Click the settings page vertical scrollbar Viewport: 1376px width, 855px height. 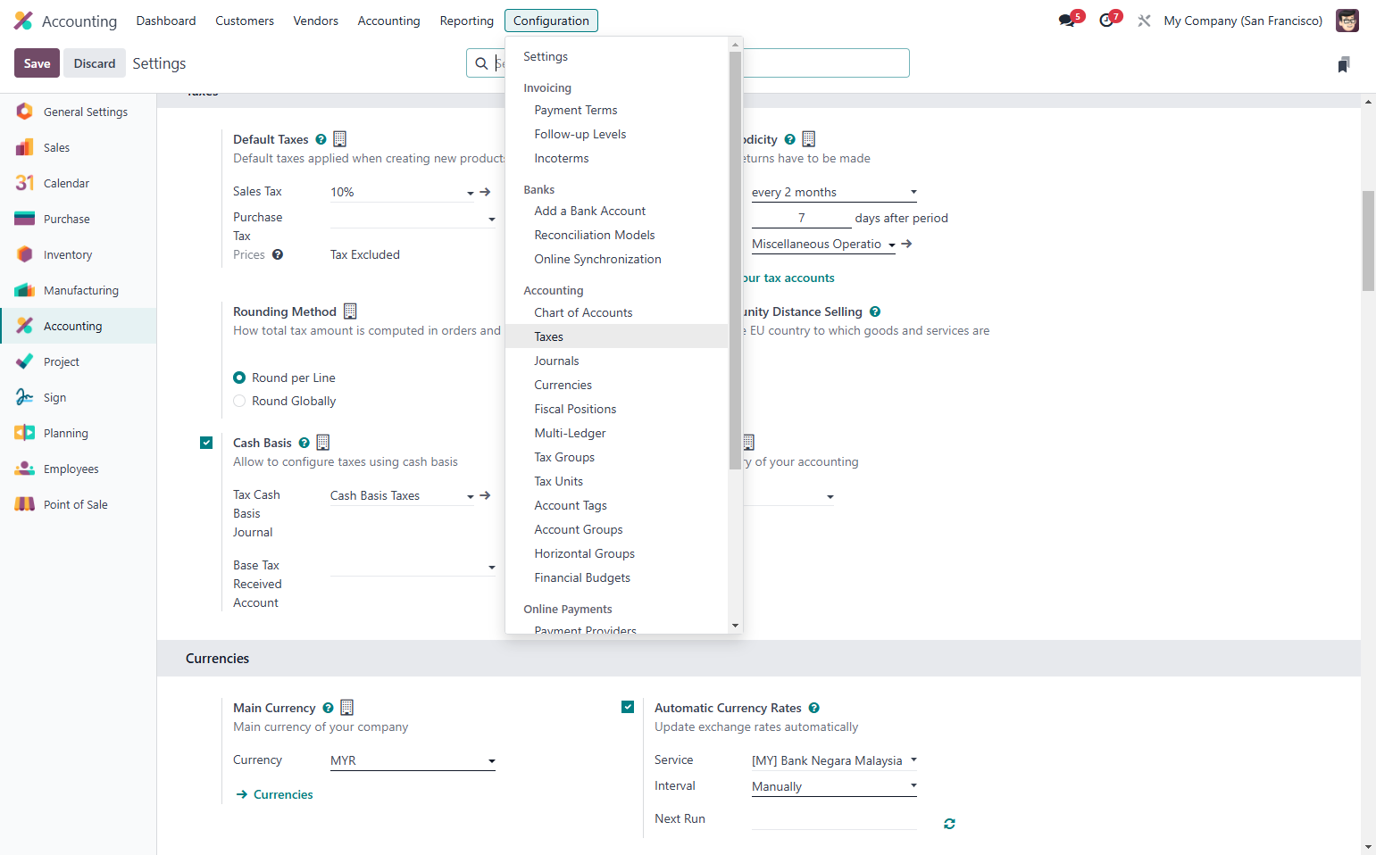pos(1368,241)
